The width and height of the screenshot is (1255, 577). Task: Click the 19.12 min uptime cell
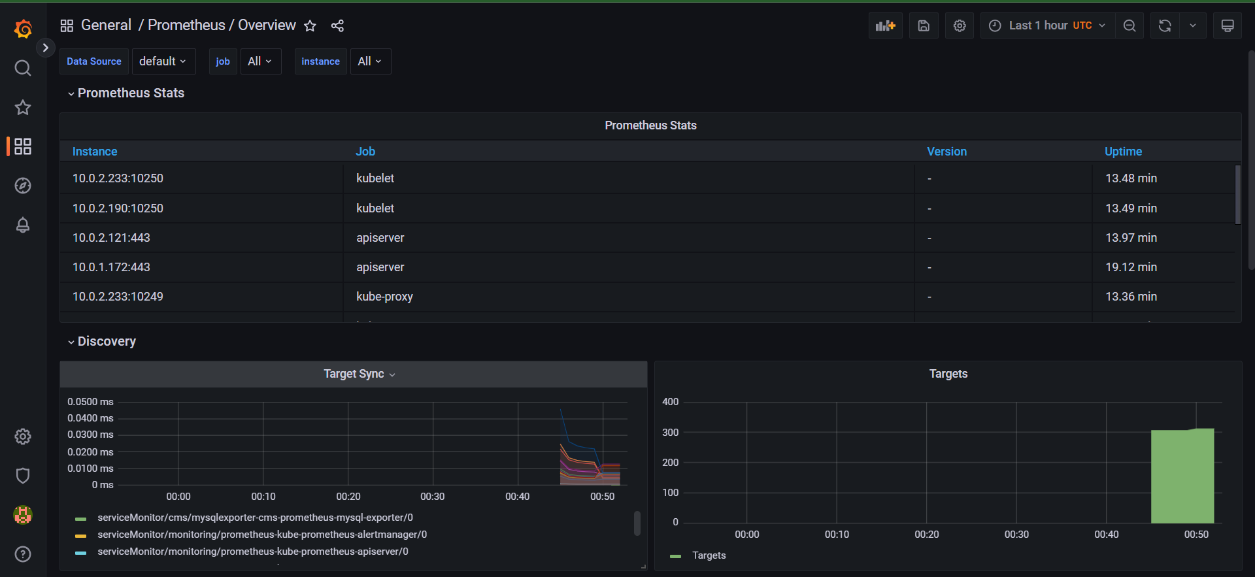(x=1163, y=267)
